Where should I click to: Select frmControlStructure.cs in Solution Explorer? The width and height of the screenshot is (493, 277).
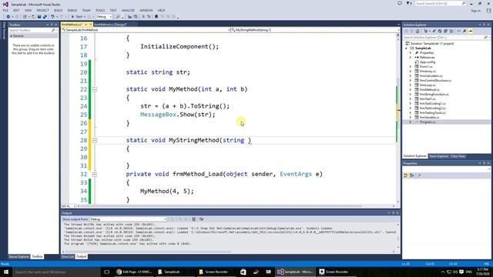(435, 81)
